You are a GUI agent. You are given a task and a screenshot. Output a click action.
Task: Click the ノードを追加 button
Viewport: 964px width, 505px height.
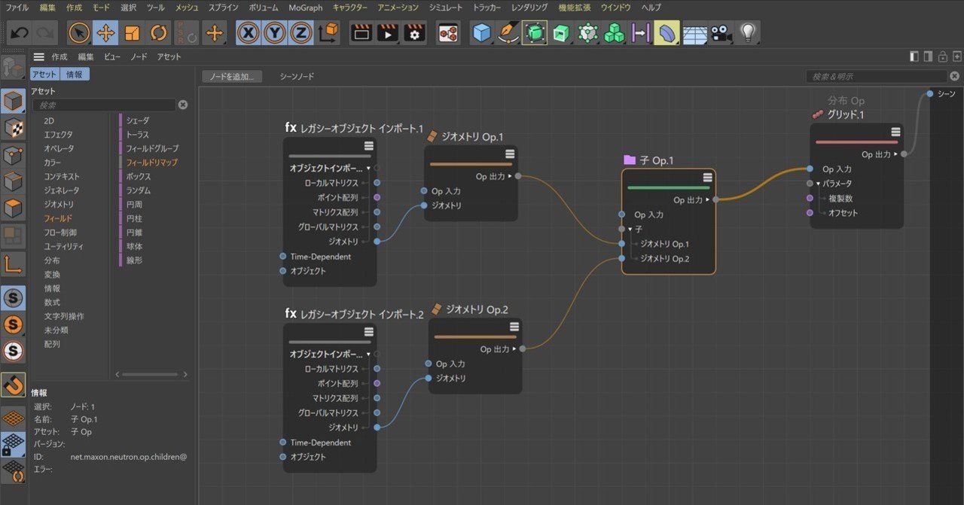click(x=231, y=76)
